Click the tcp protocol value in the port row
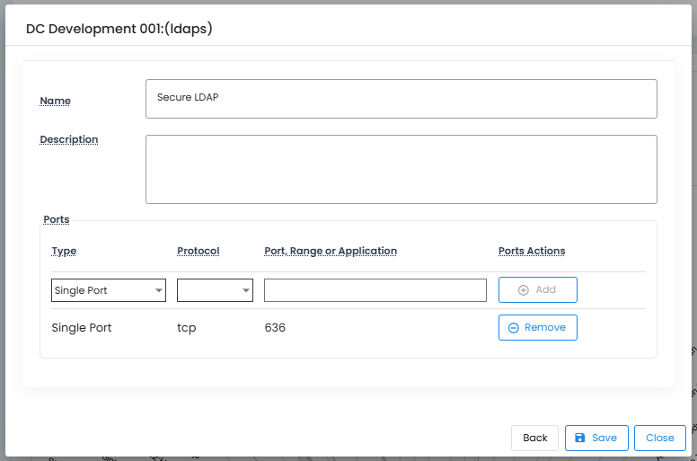 (x=187, y=328)
